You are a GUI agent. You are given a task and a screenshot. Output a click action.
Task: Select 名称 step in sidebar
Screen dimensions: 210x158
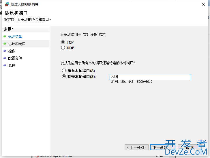[12, 65]
